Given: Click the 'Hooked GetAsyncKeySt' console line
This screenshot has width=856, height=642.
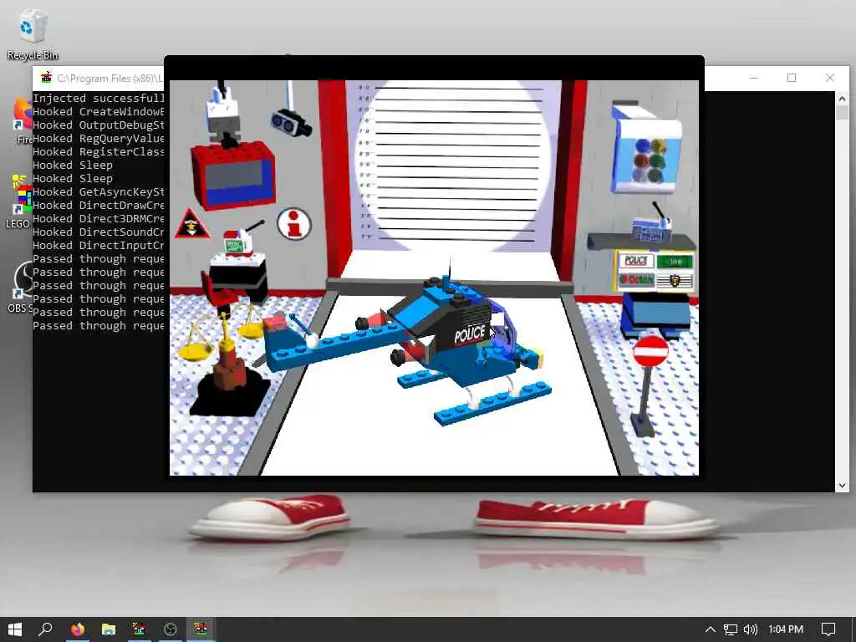Looking at the screenshot, I should pyautogui.click(x=99, y=191).
